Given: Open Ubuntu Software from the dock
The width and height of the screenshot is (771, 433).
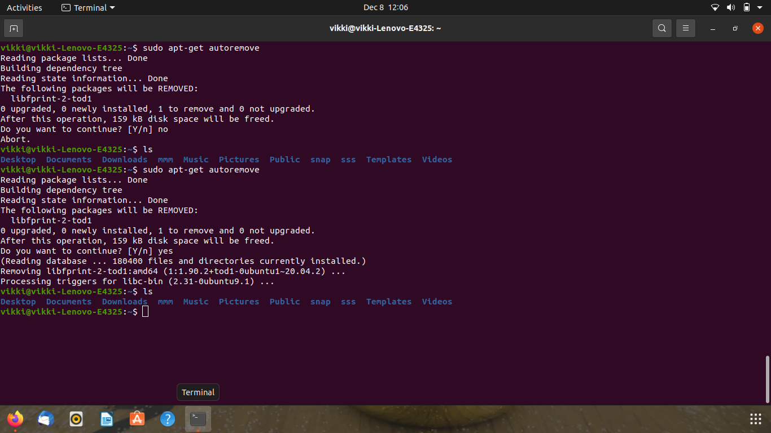Looking at the screenshot, I should (137, 419).
